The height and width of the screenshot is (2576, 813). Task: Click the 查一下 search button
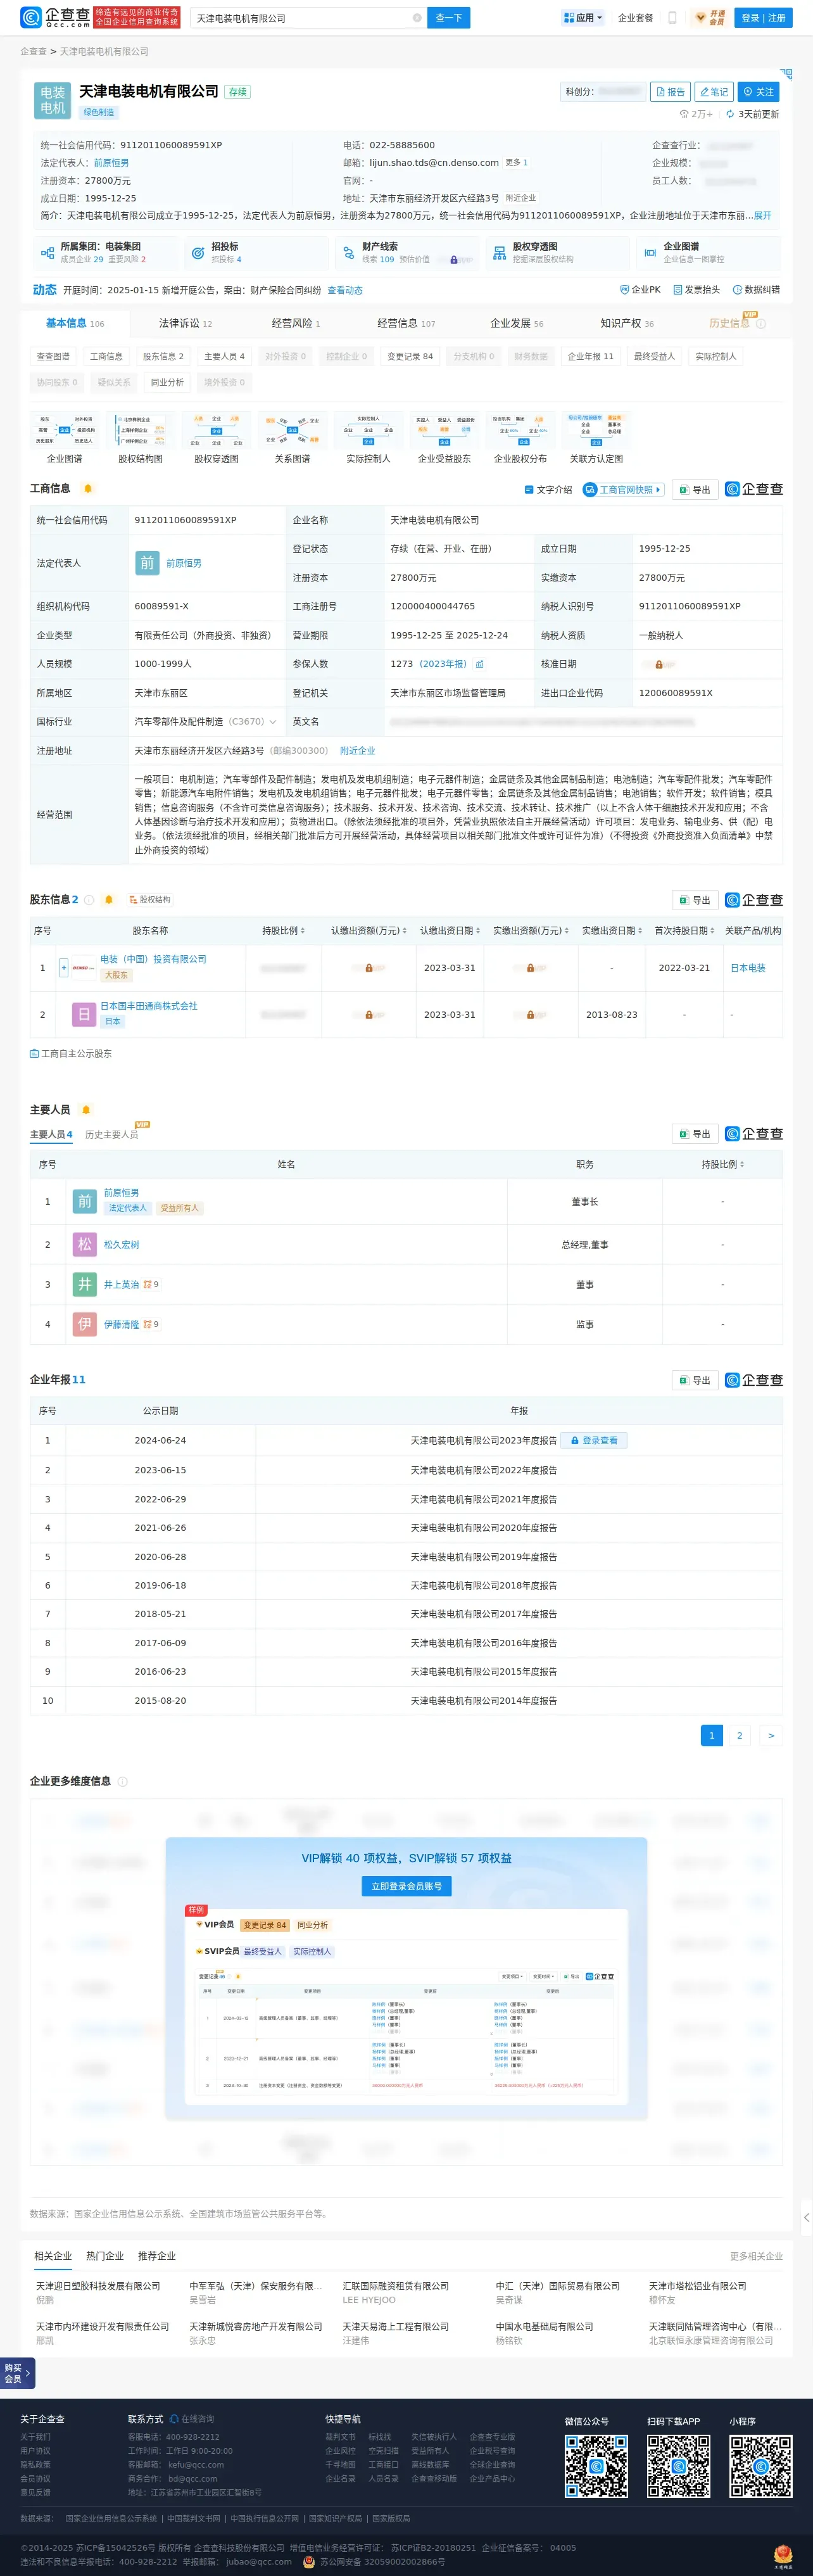coord(449,18)
